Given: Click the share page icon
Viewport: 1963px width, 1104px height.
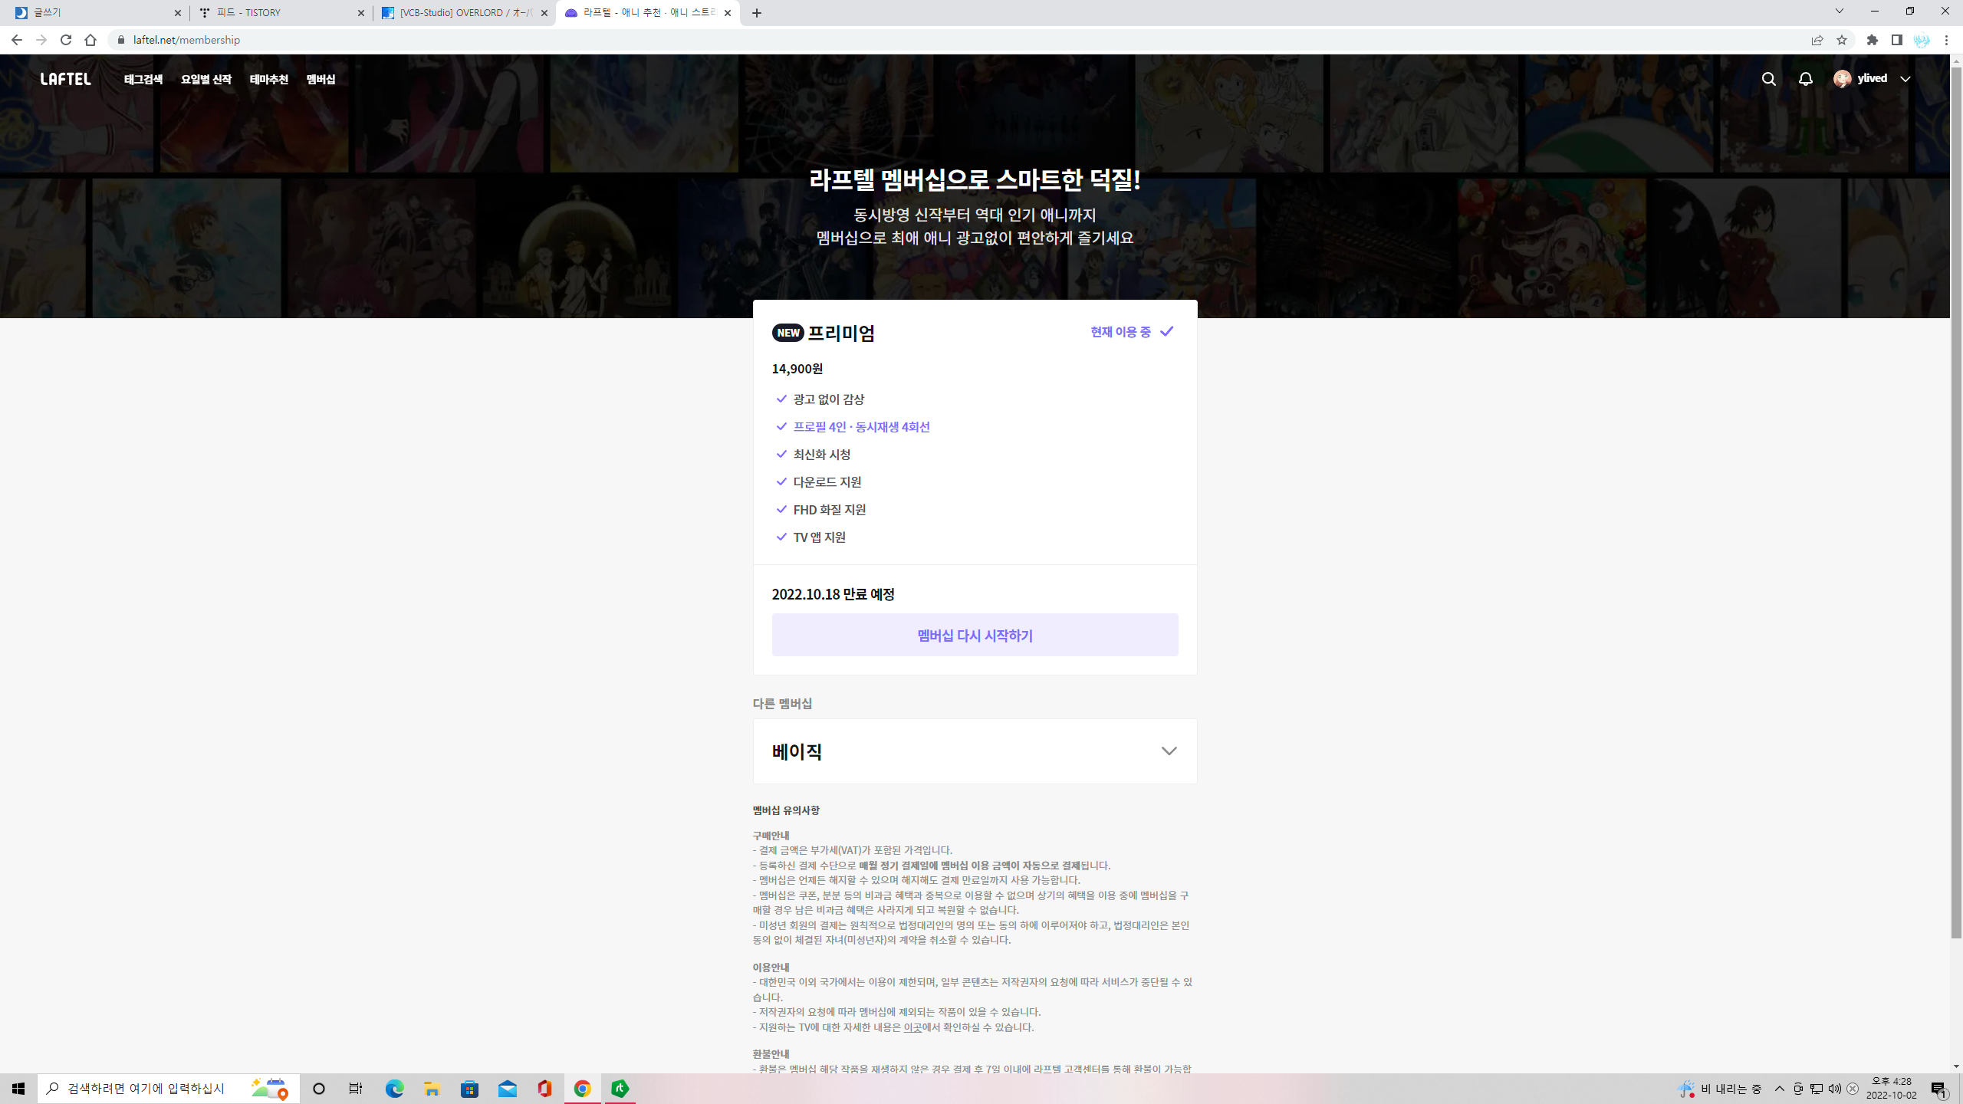Looking at the screenshot, I should click(x=1817, y=40).
